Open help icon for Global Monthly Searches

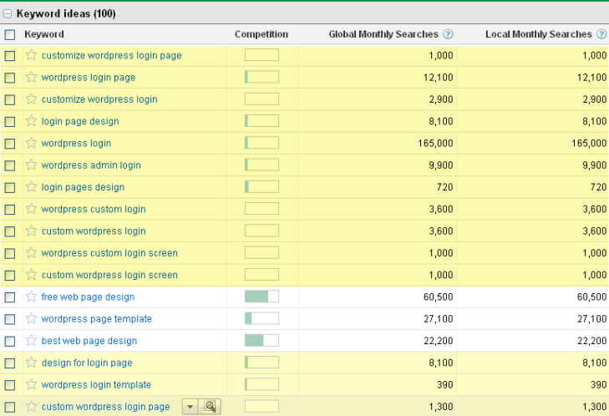pos(448,34)
